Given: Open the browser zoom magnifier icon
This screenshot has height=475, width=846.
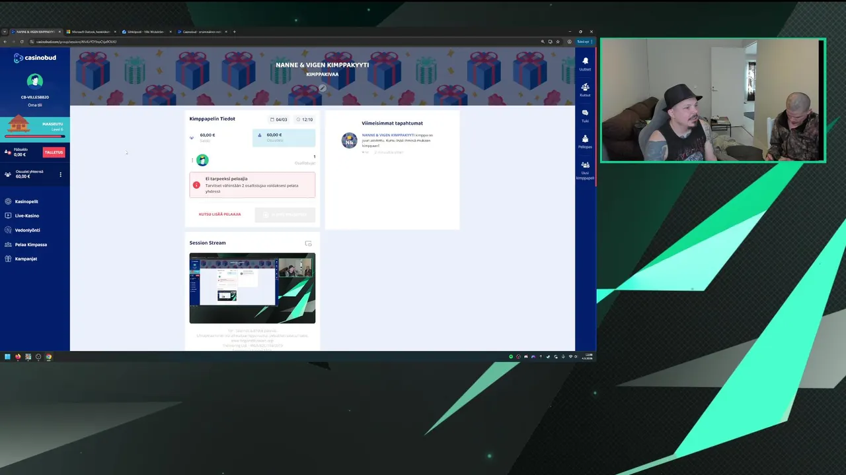Looking at the screenshot, I should tap(543, 42).
